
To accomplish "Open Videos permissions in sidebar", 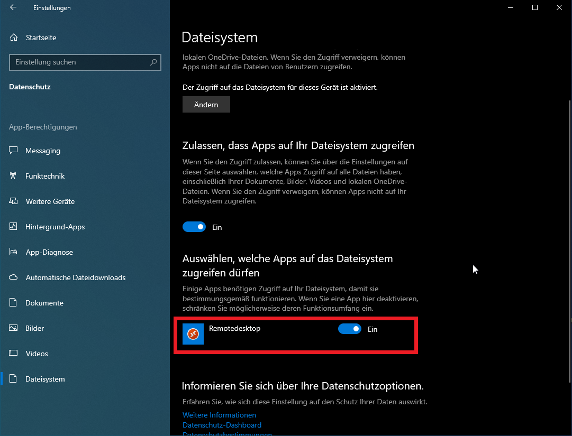I will click(37, 354).
